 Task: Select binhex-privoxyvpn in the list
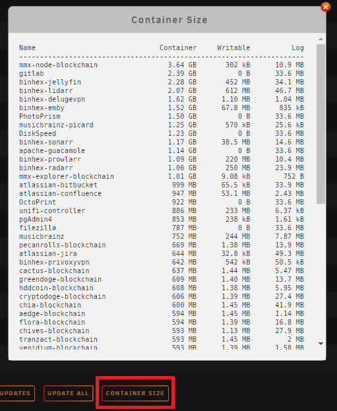(54, 262)
